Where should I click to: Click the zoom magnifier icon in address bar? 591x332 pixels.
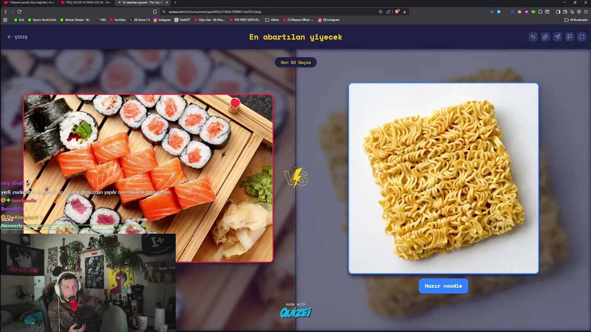coord(380,12)
